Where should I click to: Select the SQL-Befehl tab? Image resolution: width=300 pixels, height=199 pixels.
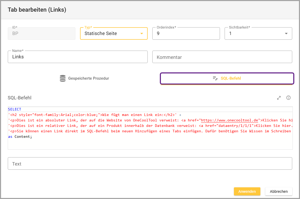pyautogui.click(x=227, y=78)
